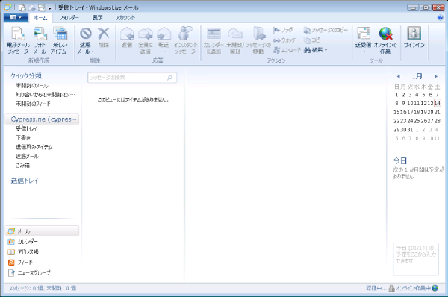Viewport: 448px width, 297px height.
Task: Expand the 新しいアイテム dropdown
Action: point(60,40)
